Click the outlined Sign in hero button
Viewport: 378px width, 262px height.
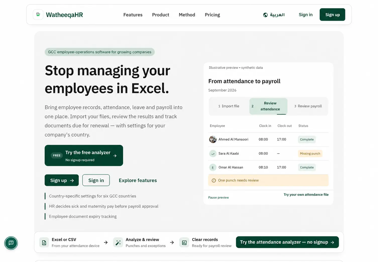[x=96, y=180]
